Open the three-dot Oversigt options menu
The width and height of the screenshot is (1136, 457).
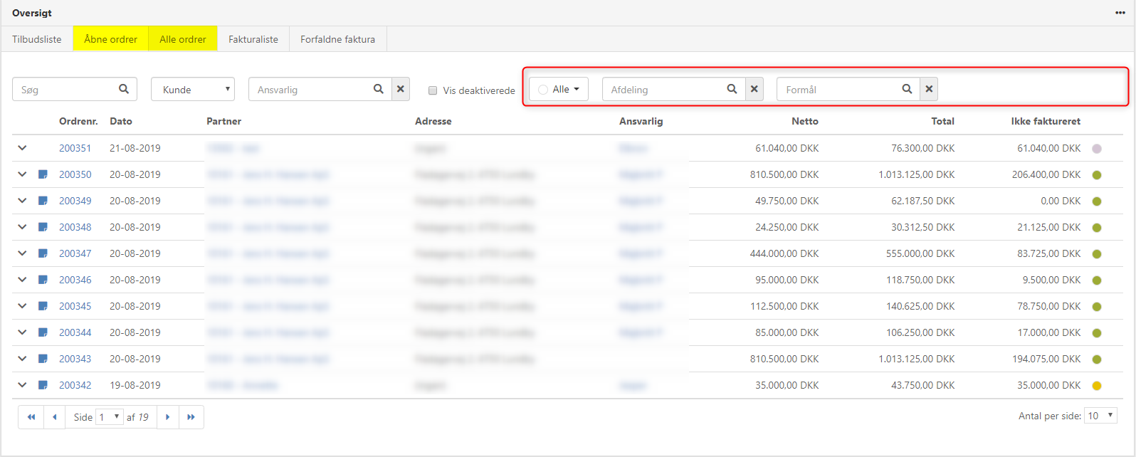1120,13
